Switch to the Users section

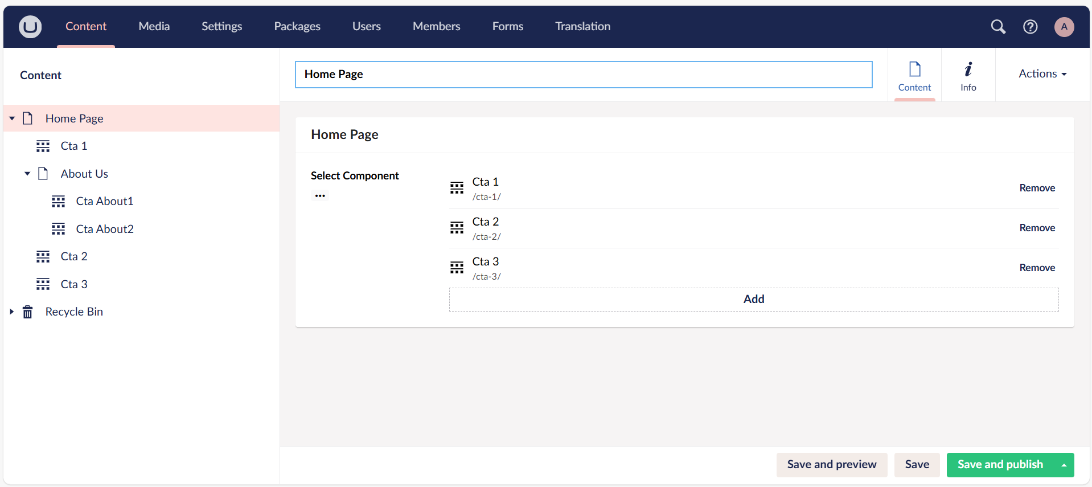click(367, 26)
